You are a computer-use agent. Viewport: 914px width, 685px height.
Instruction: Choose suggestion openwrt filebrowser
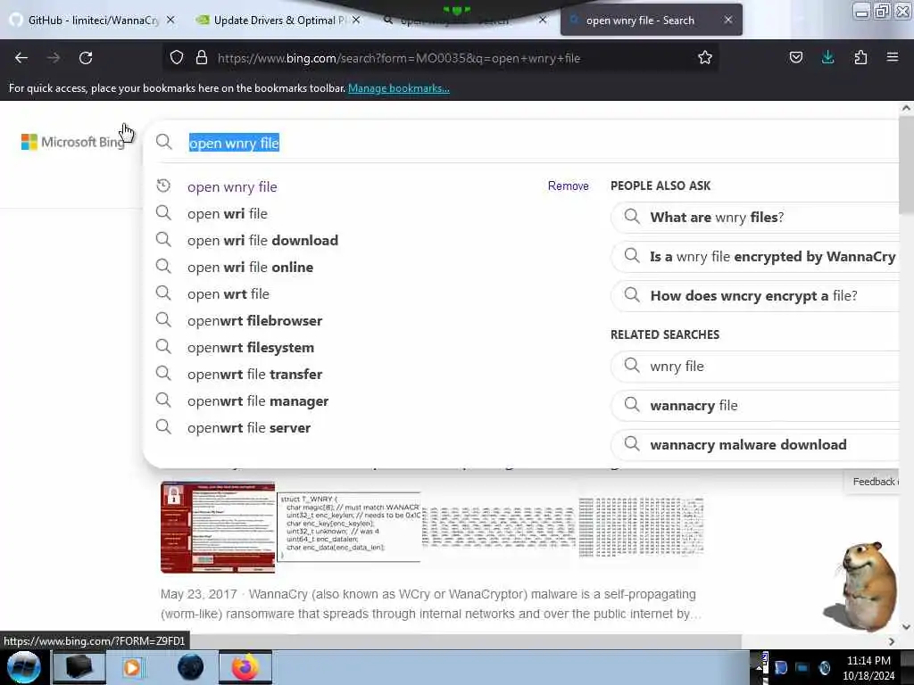[x=254, y=321]
